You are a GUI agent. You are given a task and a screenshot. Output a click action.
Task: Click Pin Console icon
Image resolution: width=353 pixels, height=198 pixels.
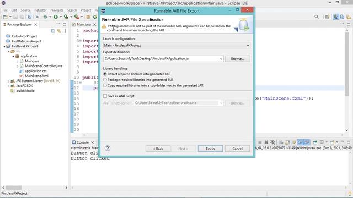pos(315,142)
